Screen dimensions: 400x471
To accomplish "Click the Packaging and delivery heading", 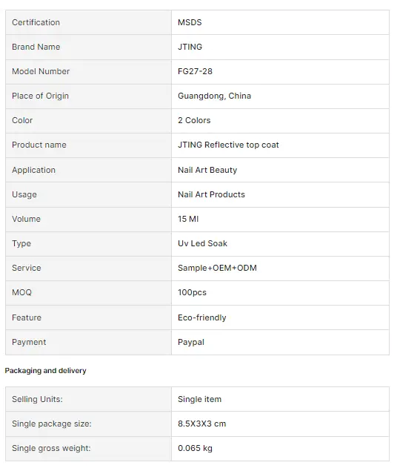I will tap(46, 371).
